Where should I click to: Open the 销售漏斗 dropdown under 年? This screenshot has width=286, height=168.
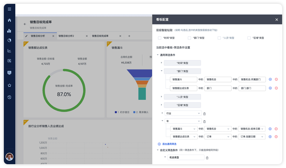coord(184,129)
